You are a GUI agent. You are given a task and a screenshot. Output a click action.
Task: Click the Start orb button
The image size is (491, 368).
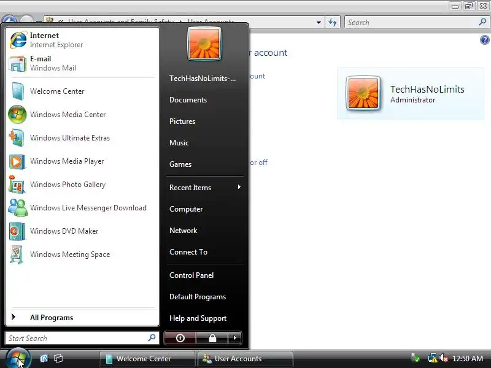(x=18, y=359)
